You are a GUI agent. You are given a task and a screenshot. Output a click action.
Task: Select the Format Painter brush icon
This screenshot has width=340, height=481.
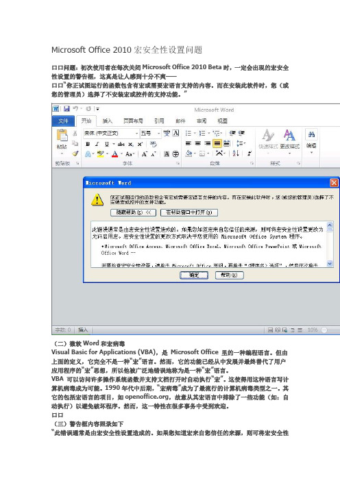[75, 153]
